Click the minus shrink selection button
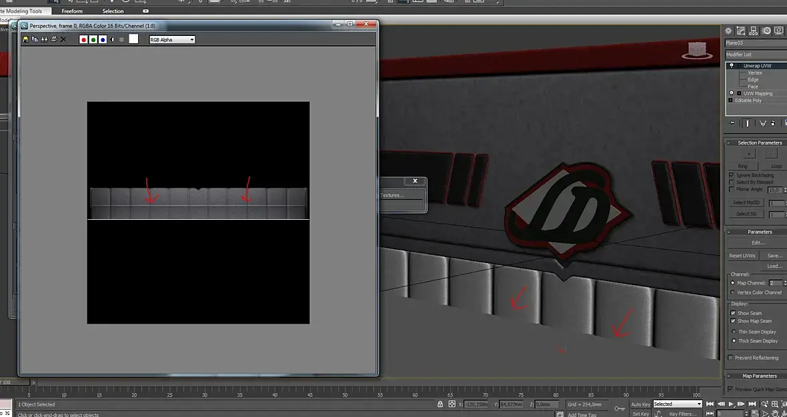Screen dimensions: 787x417 point(770,154)
